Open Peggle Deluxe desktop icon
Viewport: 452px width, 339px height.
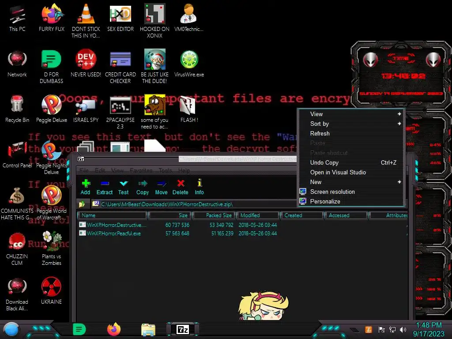(52, 109)
